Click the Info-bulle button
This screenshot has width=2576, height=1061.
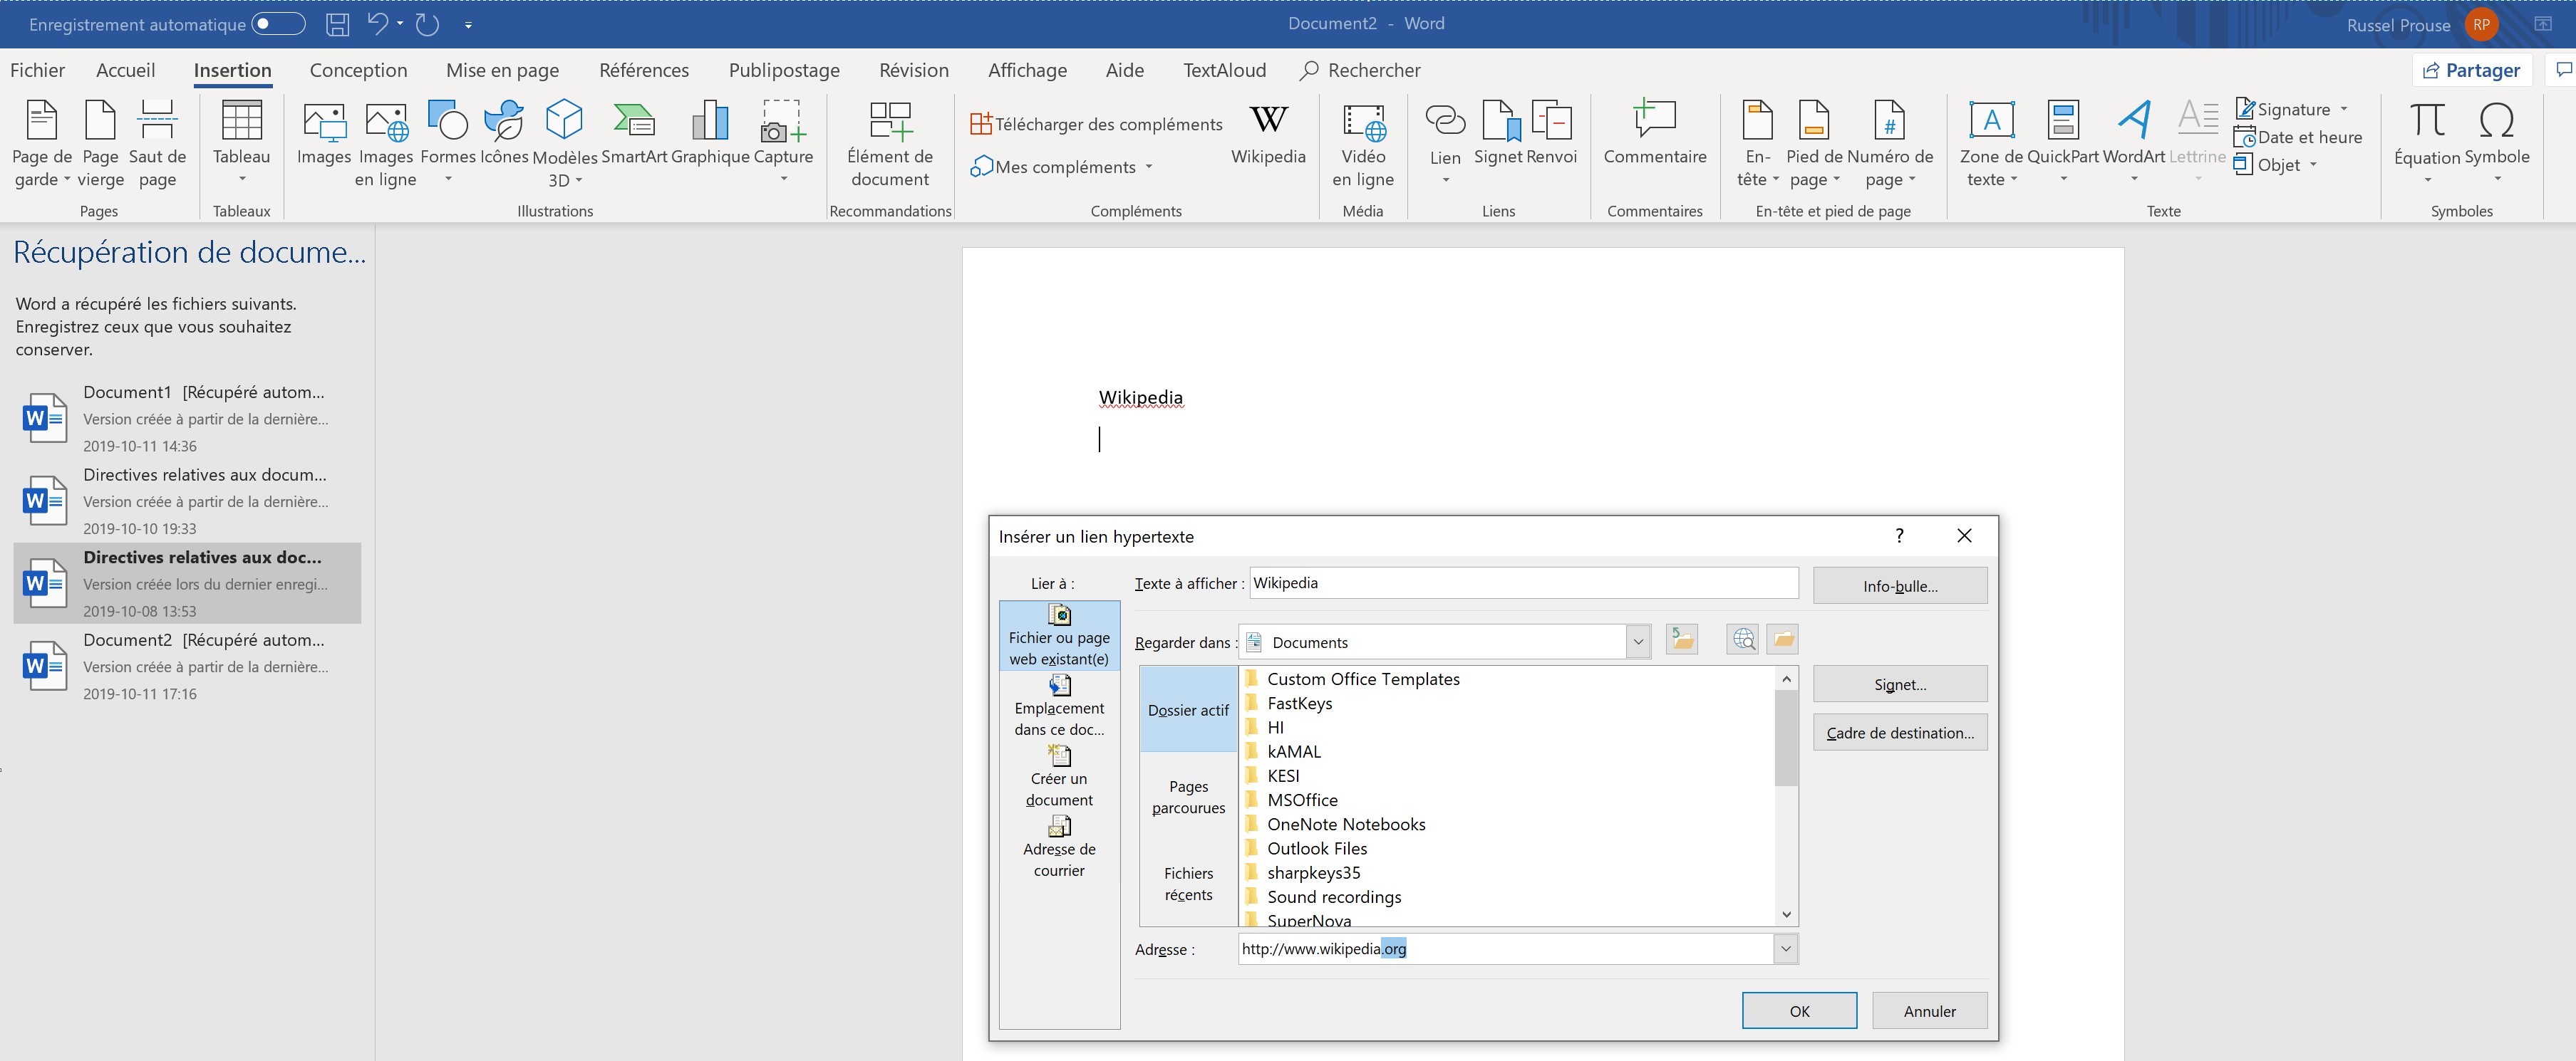pos(1899,587)
